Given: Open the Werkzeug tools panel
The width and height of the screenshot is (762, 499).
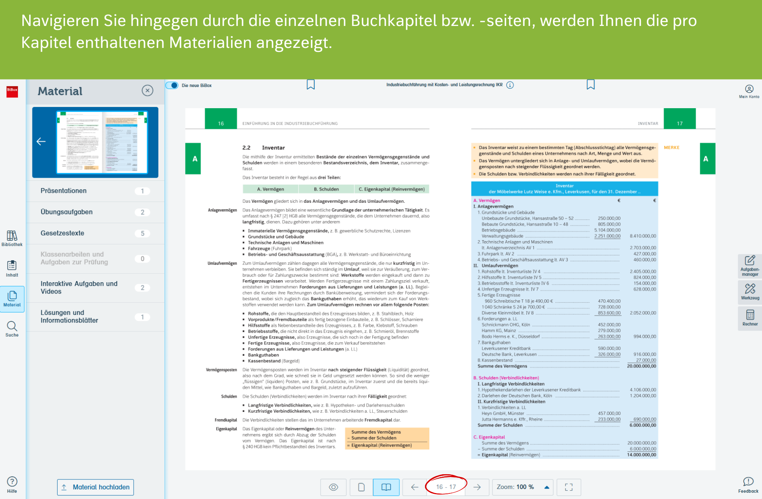Looking at the screenshot, I should [750, 291].
